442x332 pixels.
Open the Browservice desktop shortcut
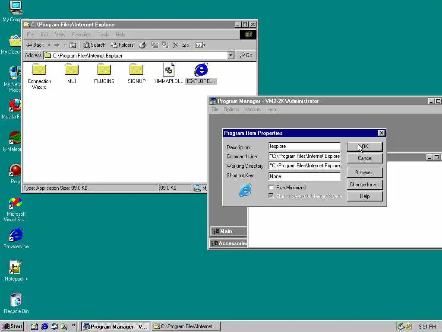click(x=16, y=239)
